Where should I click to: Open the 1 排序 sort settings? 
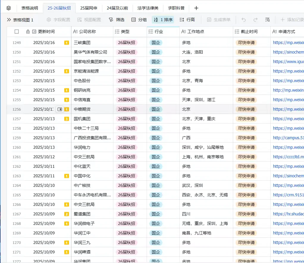tap(163, 20)
